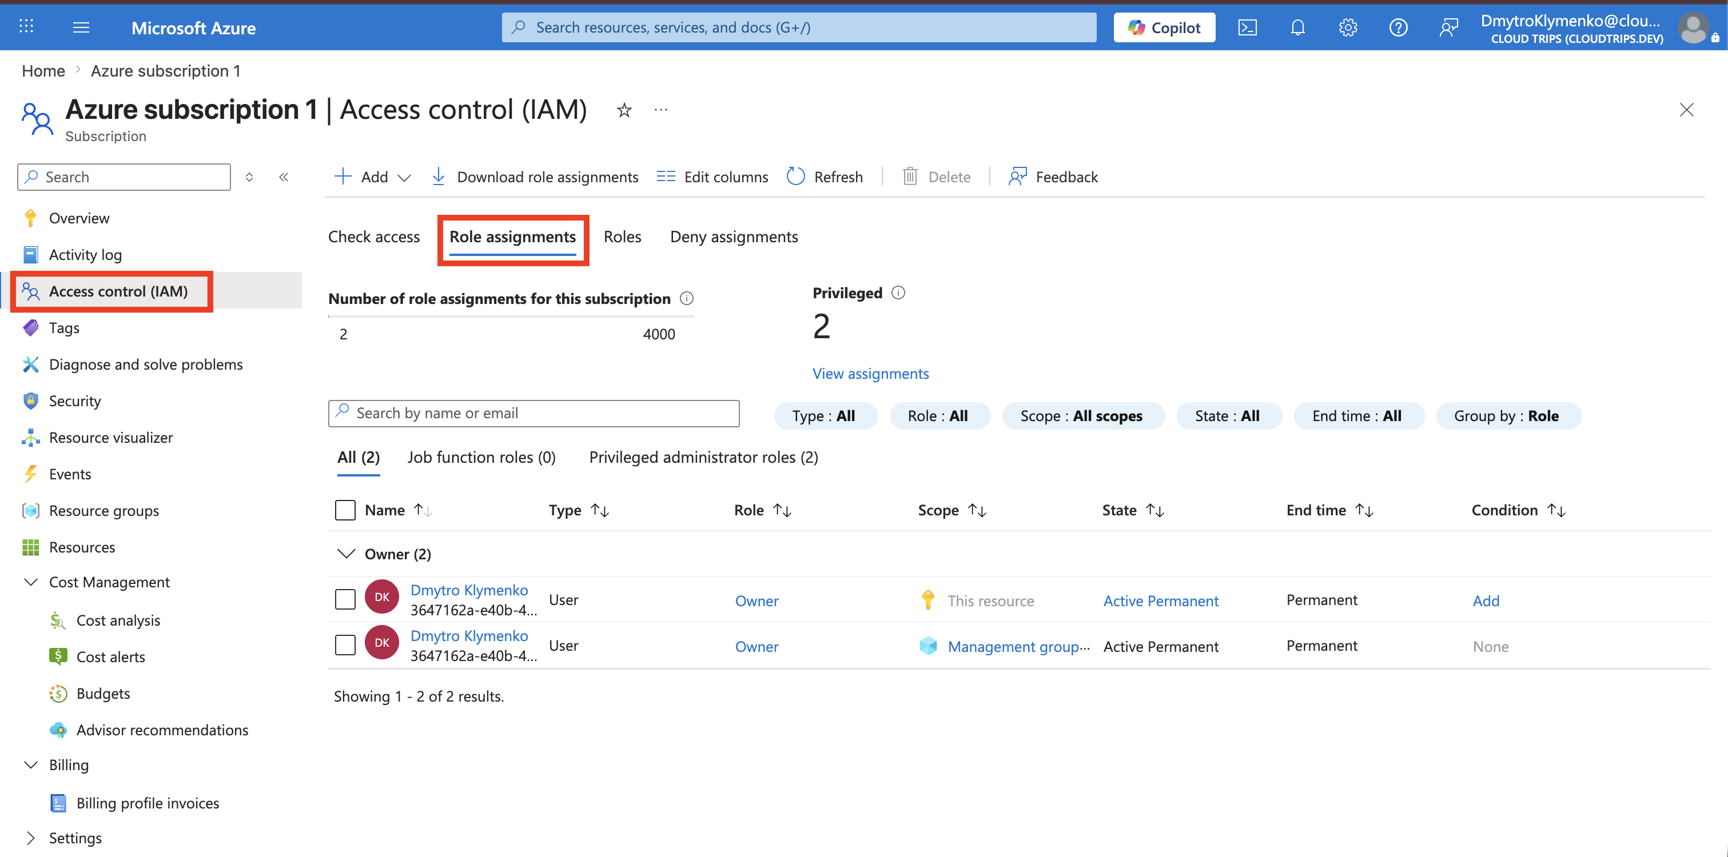Expand the Settings section

(x=31, y=838)
